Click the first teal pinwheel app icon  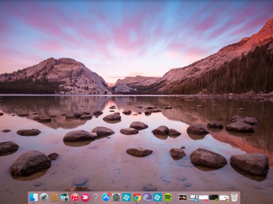(x=127, y=197)
